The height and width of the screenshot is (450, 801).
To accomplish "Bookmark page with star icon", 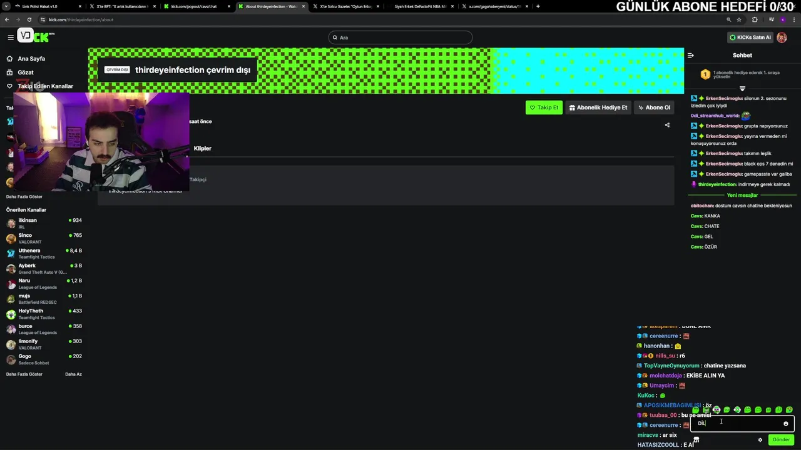I will click(739, 19).
